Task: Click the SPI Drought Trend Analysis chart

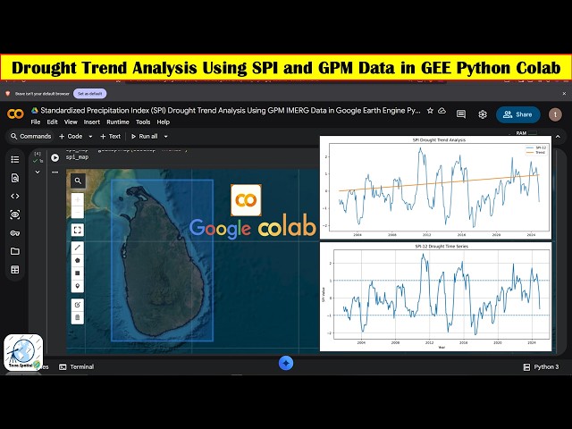Action: [435, 187]
